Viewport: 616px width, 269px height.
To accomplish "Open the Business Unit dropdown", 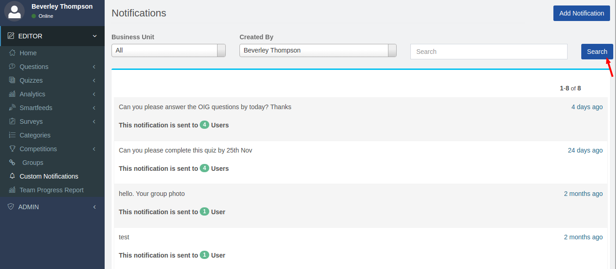I will [x=169, y=50].
